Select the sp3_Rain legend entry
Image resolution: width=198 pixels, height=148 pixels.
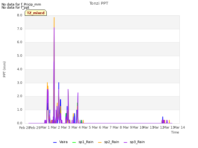[x=134, y=142]
